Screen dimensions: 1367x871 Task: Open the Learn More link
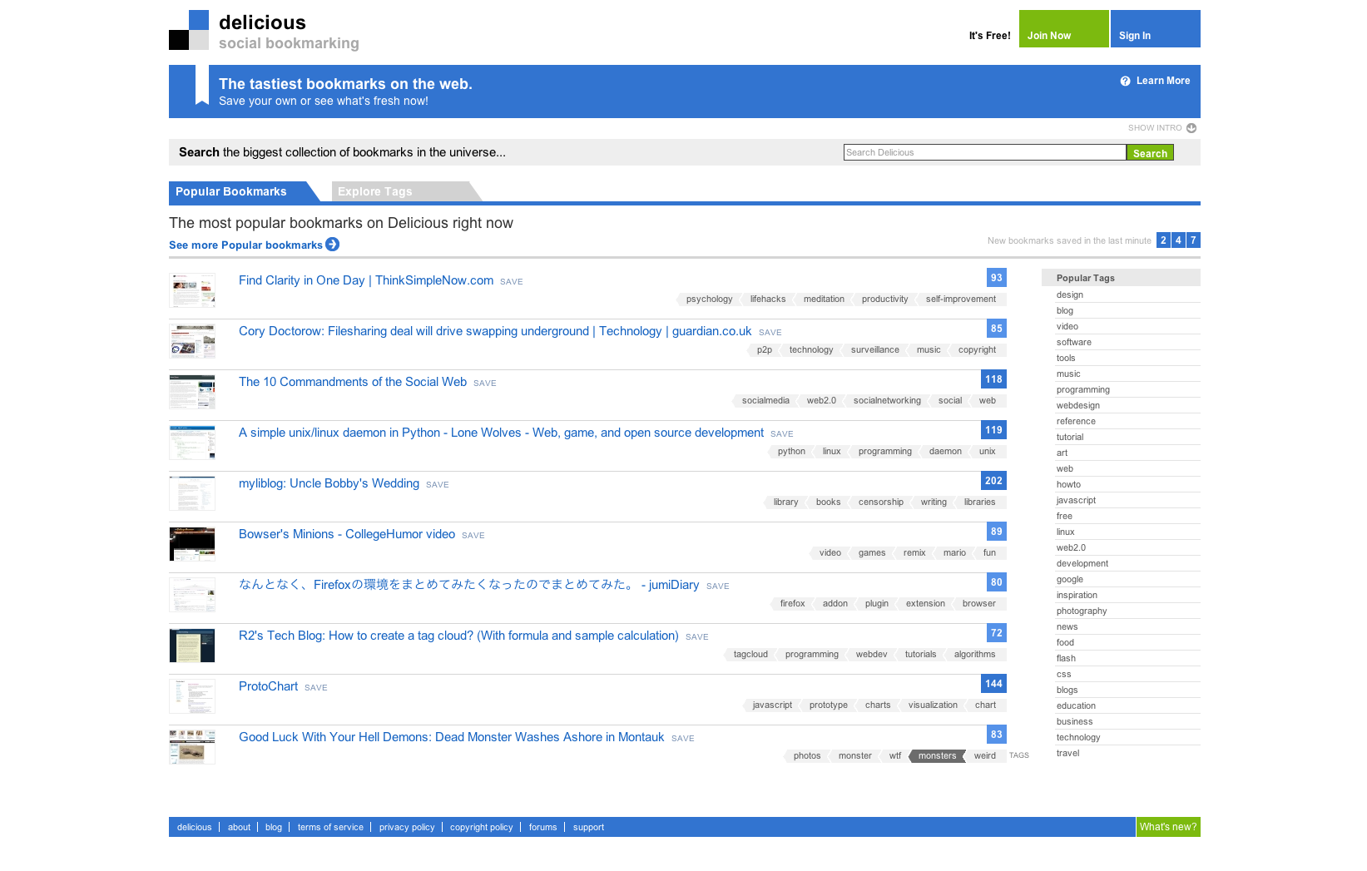click(x=1162, y=81)
